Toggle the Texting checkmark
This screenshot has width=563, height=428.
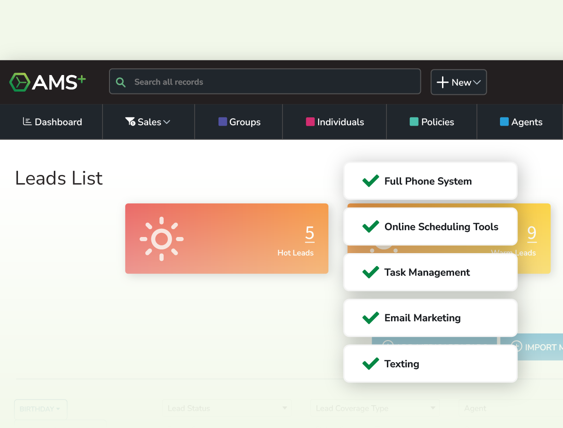[370, 364]
